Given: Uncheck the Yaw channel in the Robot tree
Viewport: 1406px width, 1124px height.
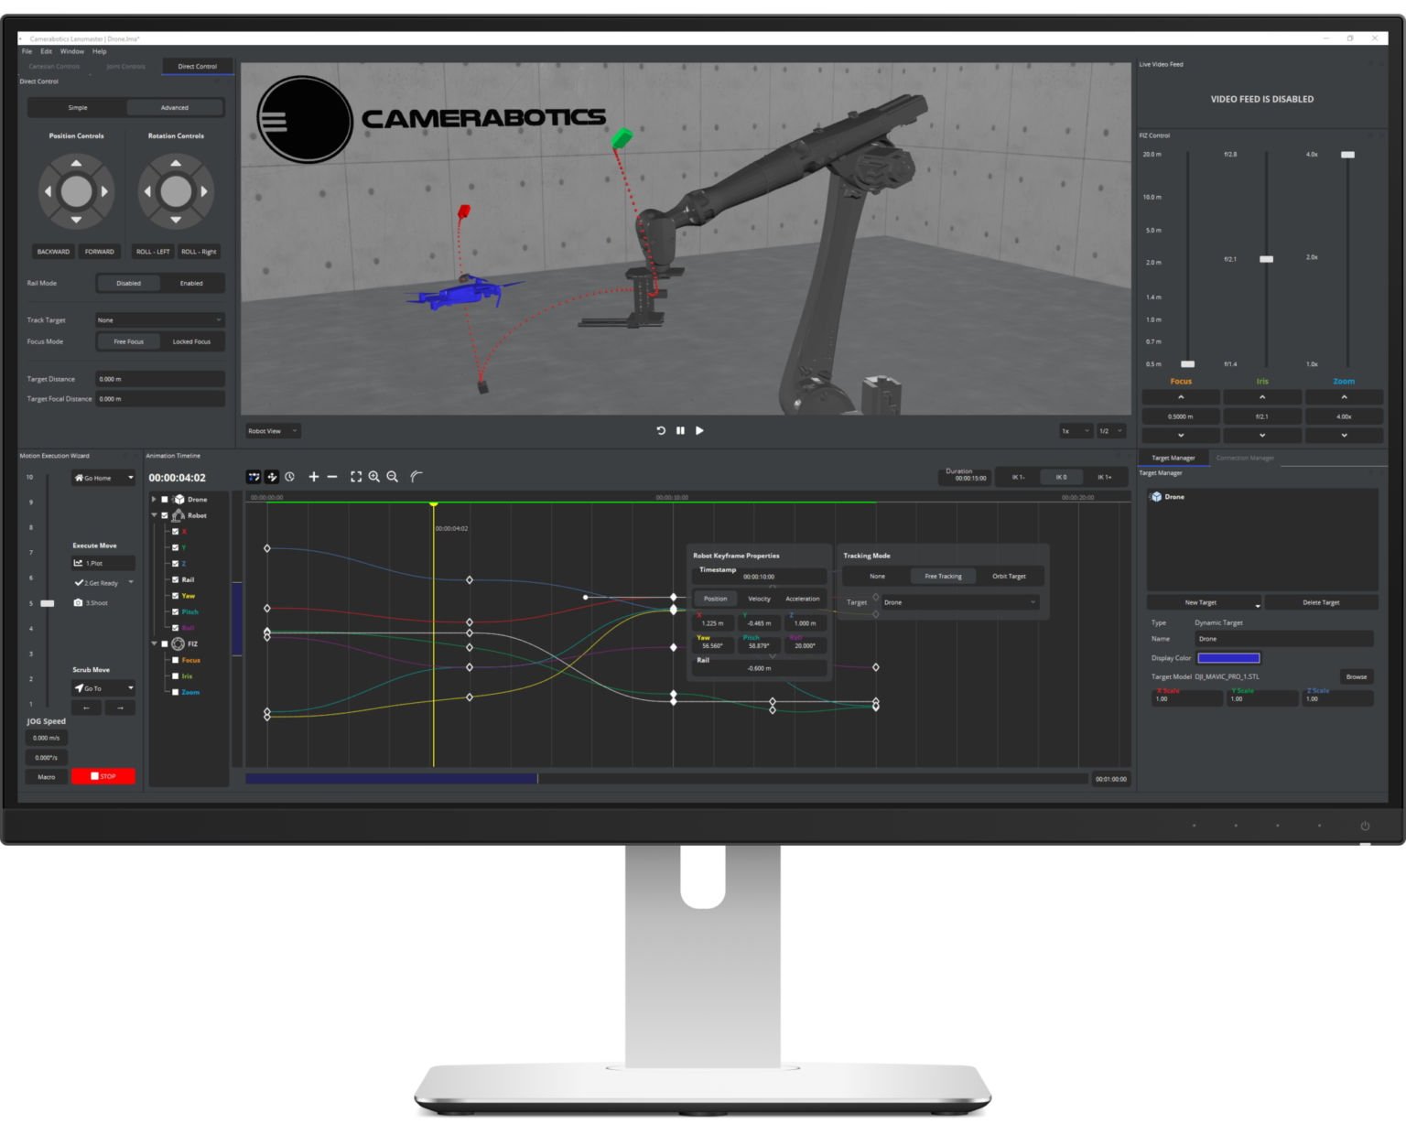Looking at the screenshot, I should pyautogui.click(x=175, y=595).
